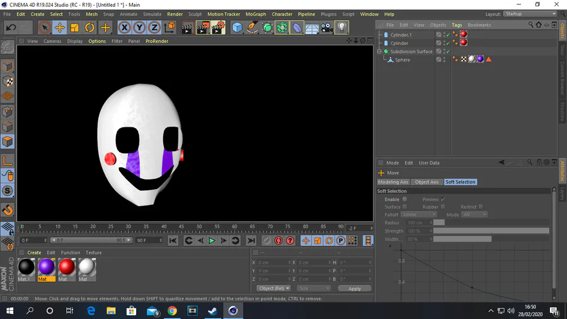Open the Size dropdown
Viewport: 567px width, 319px height.
(x=314, y=288)
